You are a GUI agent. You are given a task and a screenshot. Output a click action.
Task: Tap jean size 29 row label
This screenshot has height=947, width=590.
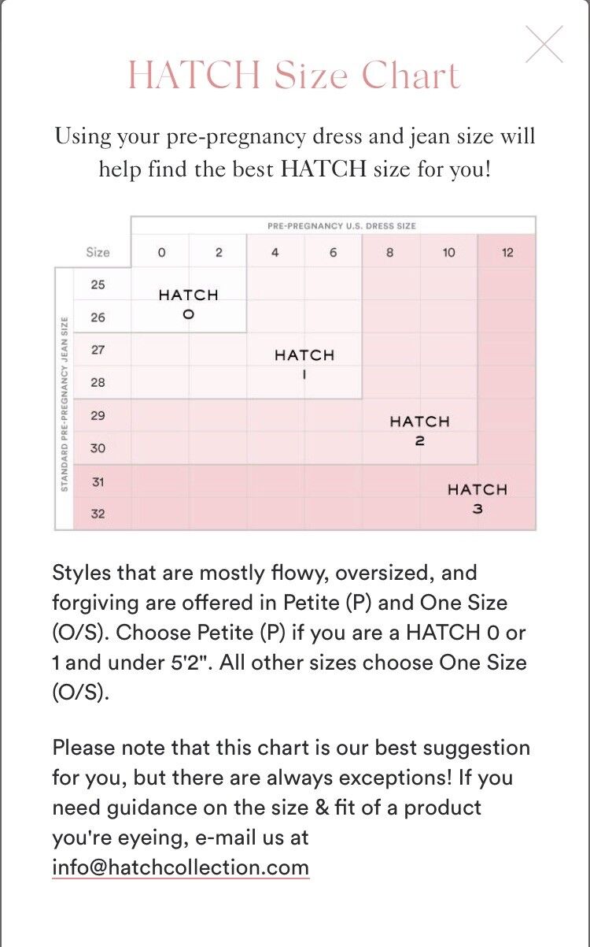pyautogui.click(x=98, y=415)
